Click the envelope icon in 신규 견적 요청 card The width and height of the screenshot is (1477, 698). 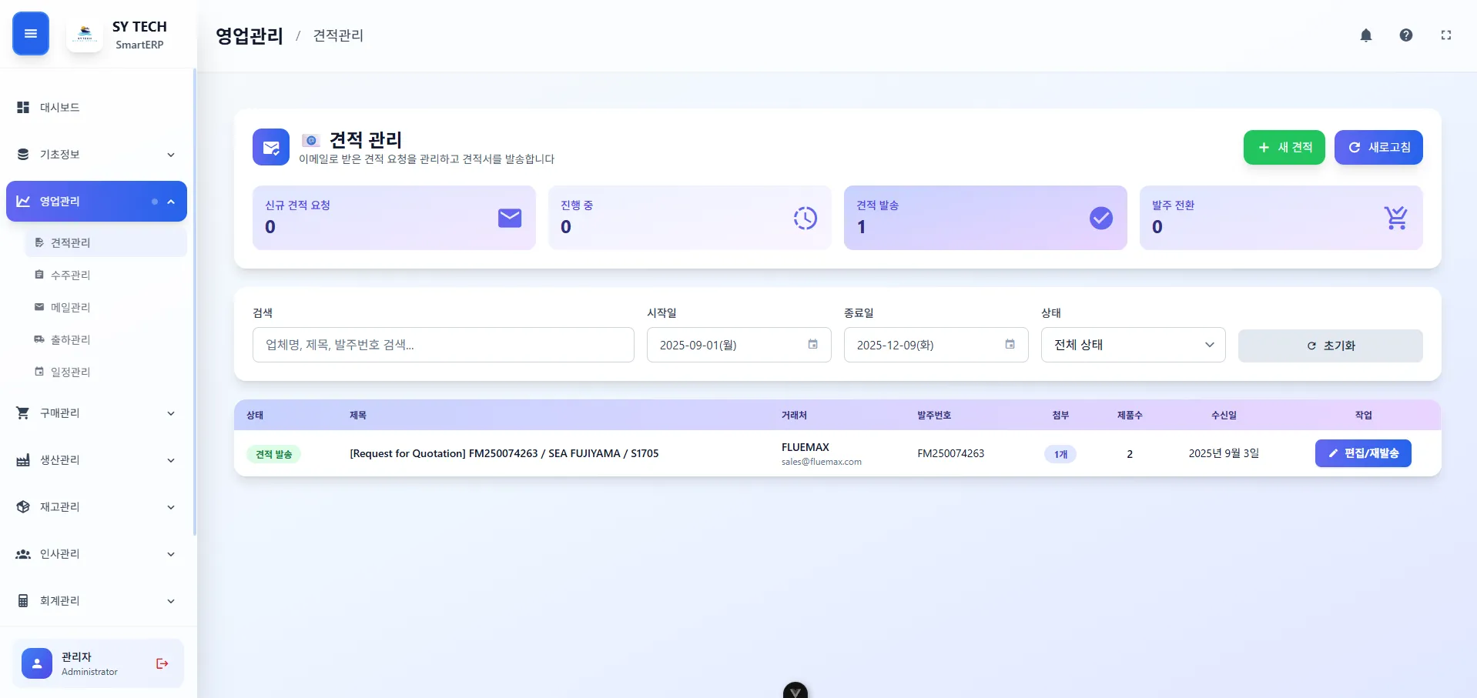pos(510,218)
